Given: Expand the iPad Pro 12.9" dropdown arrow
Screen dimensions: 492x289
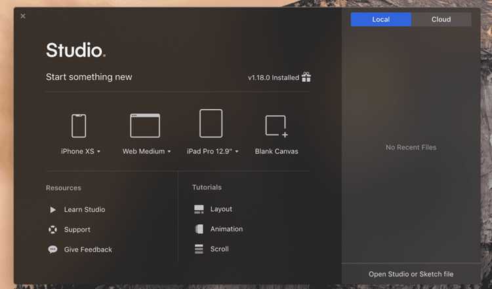Looking at the screenshot, I should (237, 152).
